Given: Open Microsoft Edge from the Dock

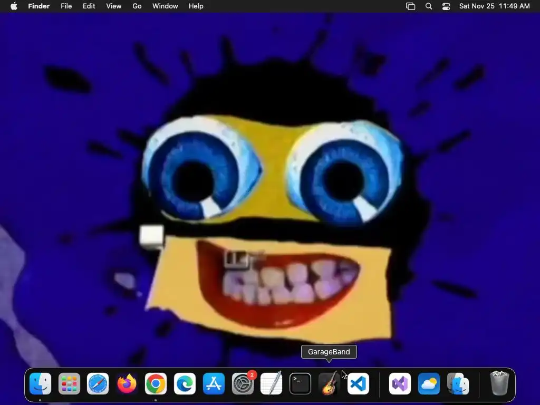Looking at the screenshot, I should click(185, 383).
